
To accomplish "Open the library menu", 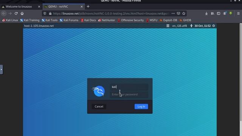I will point(213,14).
